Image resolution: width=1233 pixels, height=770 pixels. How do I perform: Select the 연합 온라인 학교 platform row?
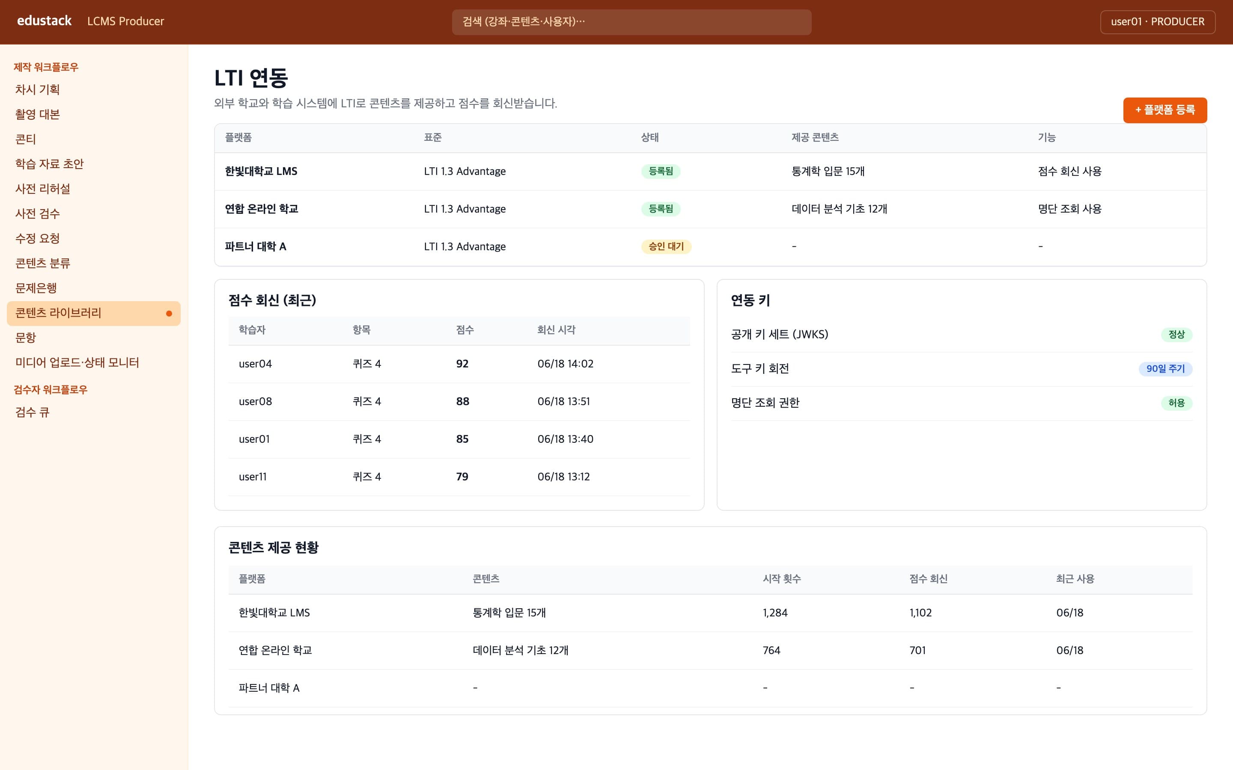tap(710, 209)
